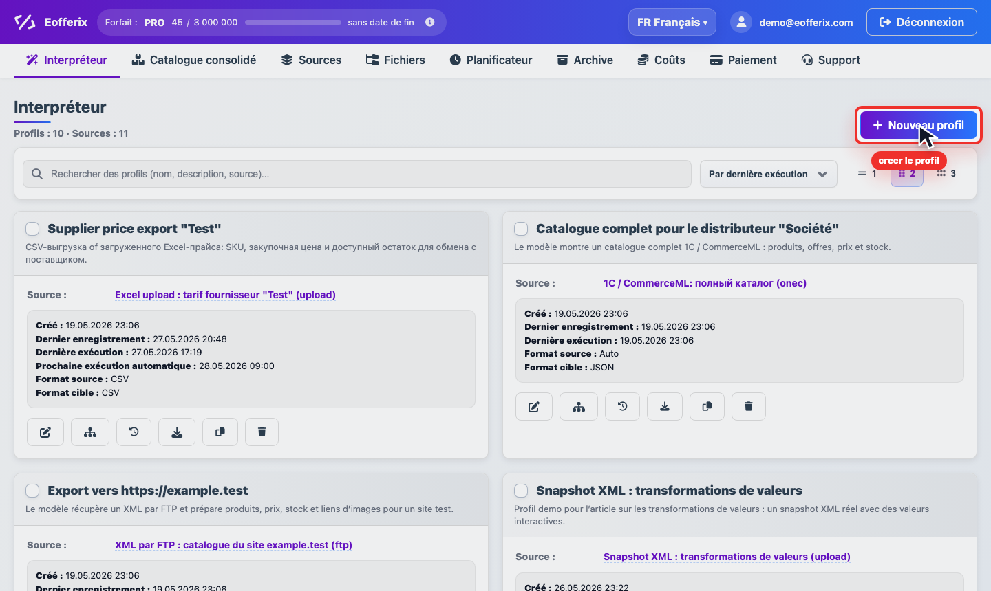
Task: Open the Interpréteur tab
Action: pyautogui.click(x=67, y=60)
